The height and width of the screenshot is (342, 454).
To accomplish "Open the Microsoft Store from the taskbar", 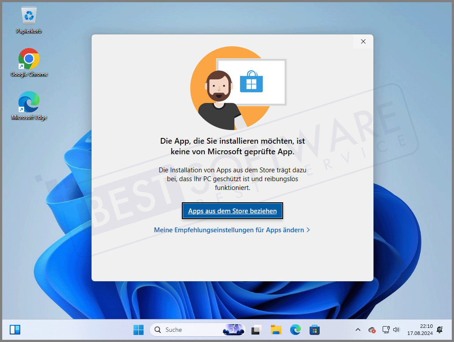I will [x=314, y=330].
